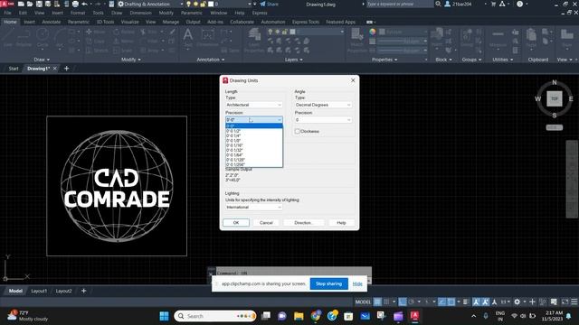Image resolution: width=579 pixels, height=325 pixels.
Task: Open the Length Type dropdown showing Architectural
Action: click(x=254, y=105)
